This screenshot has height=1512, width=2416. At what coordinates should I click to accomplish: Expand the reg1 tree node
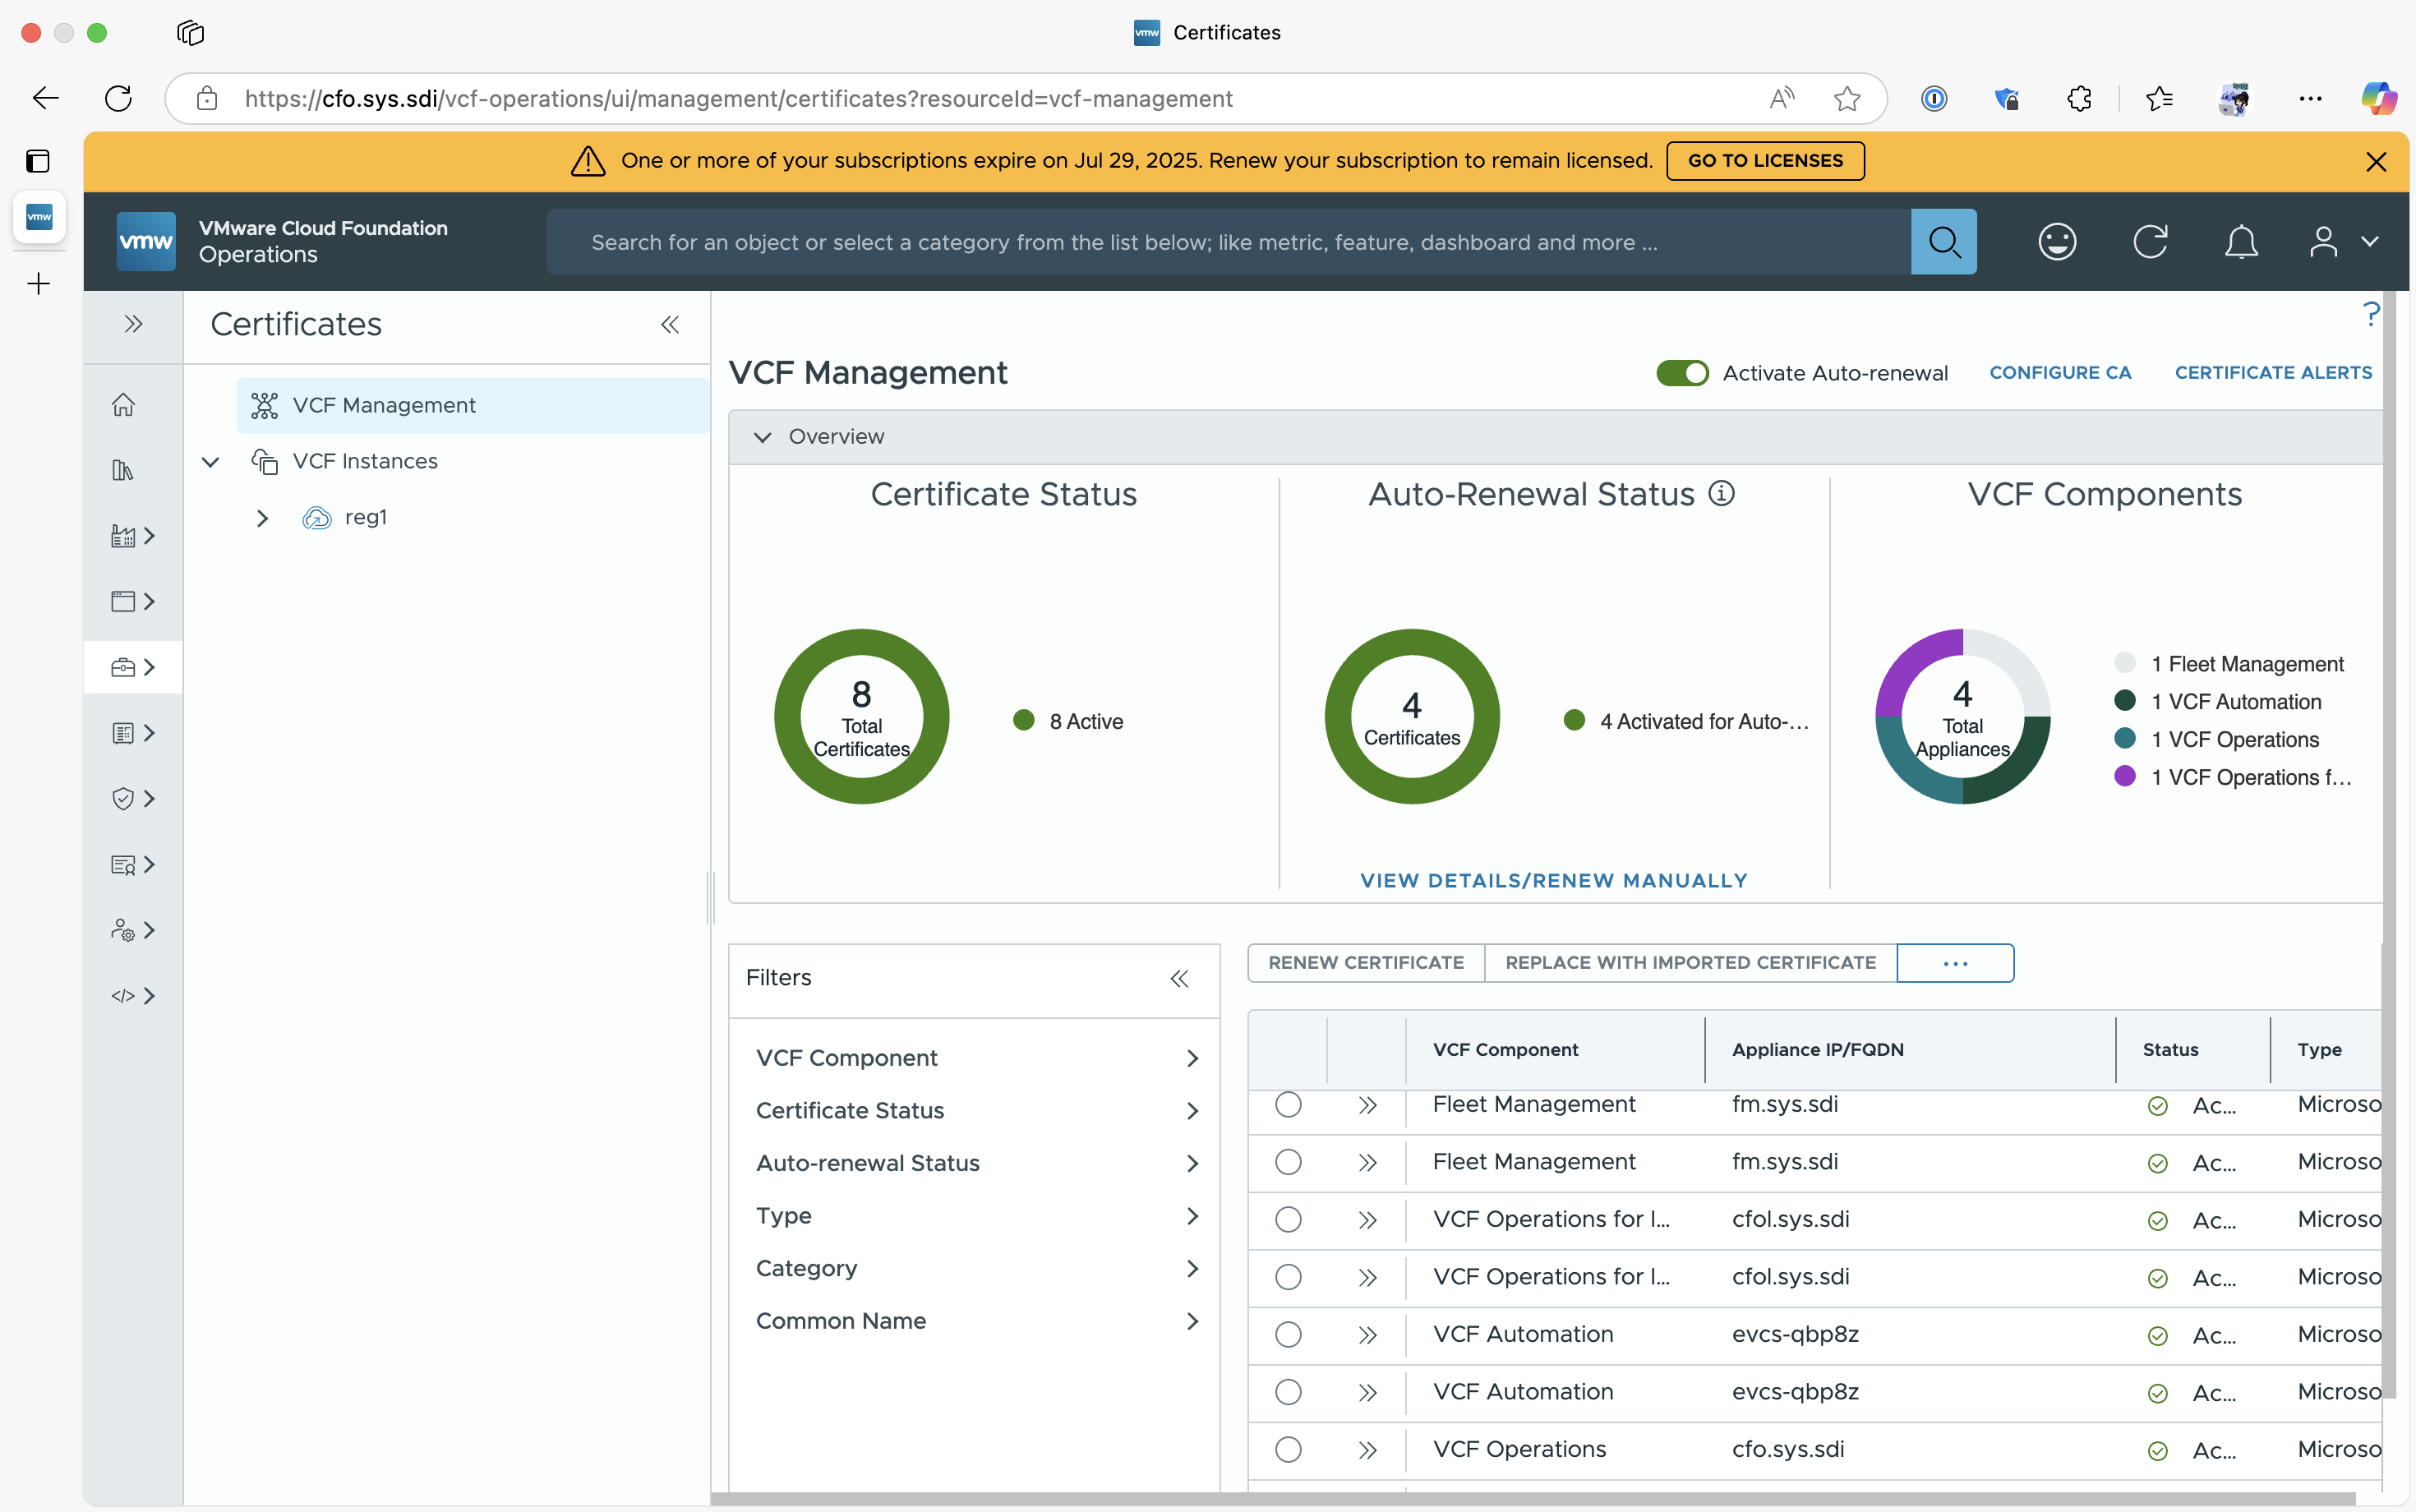coord(262,518)
